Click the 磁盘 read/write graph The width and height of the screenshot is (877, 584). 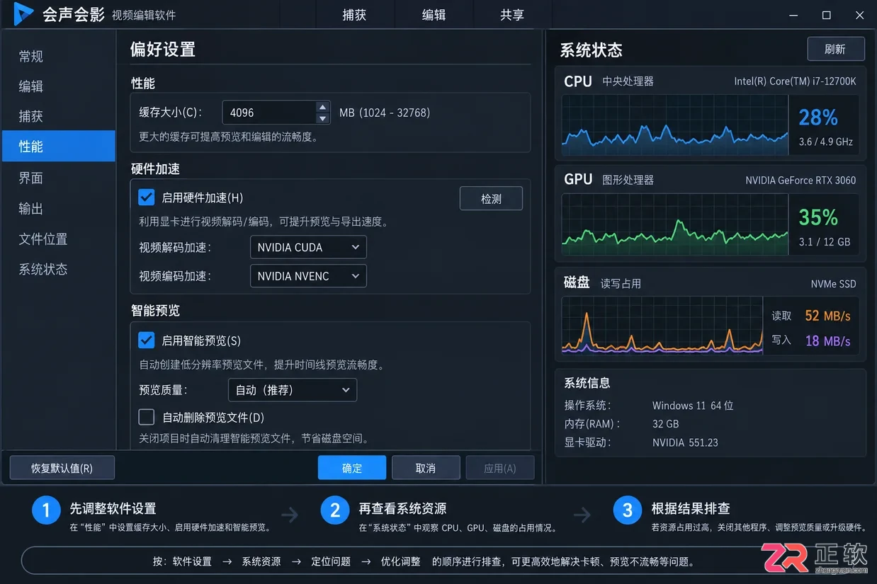tap(662, 325)
